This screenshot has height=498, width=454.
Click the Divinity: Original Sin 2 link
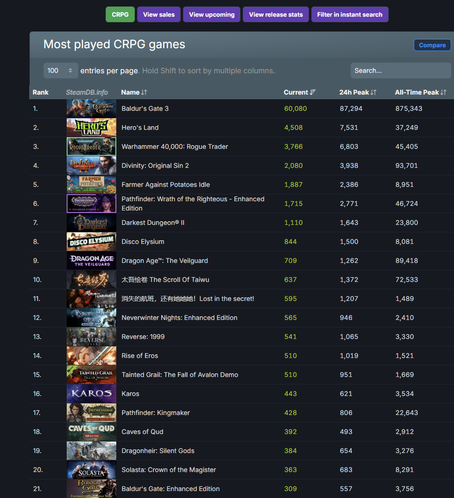155,166
